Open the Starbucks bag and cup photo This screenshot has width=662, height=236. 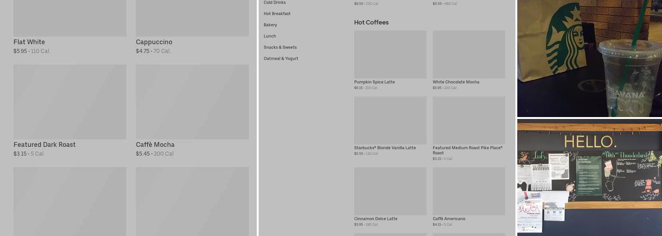pos(590,58)
